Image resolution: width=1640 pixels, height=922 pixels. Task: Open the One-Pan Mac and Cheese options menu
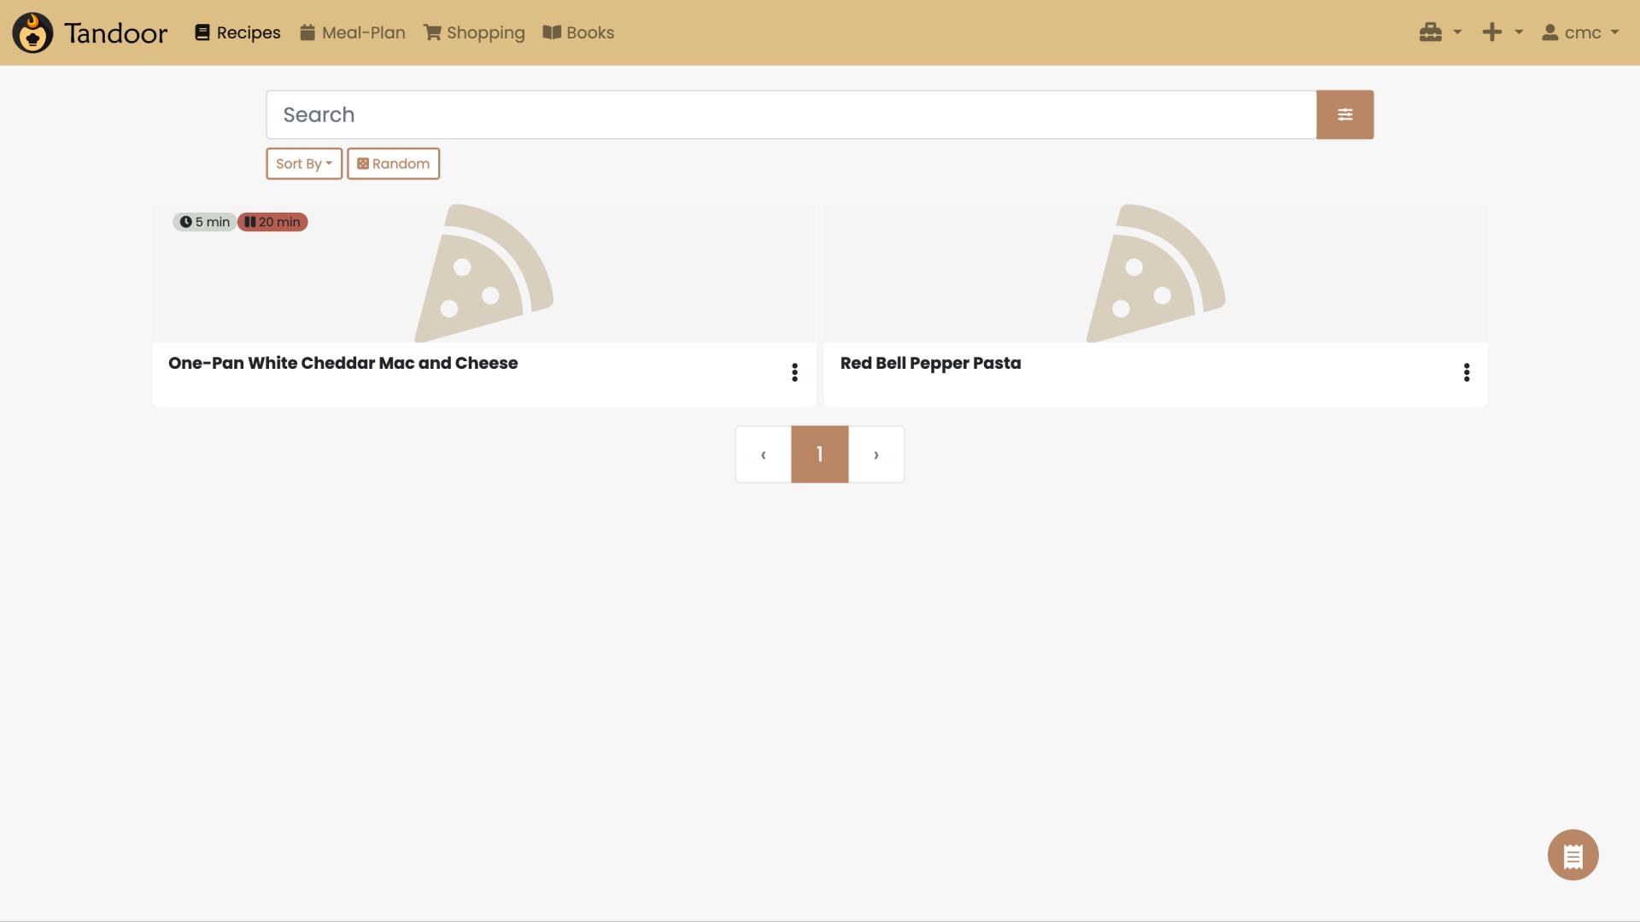794,372
